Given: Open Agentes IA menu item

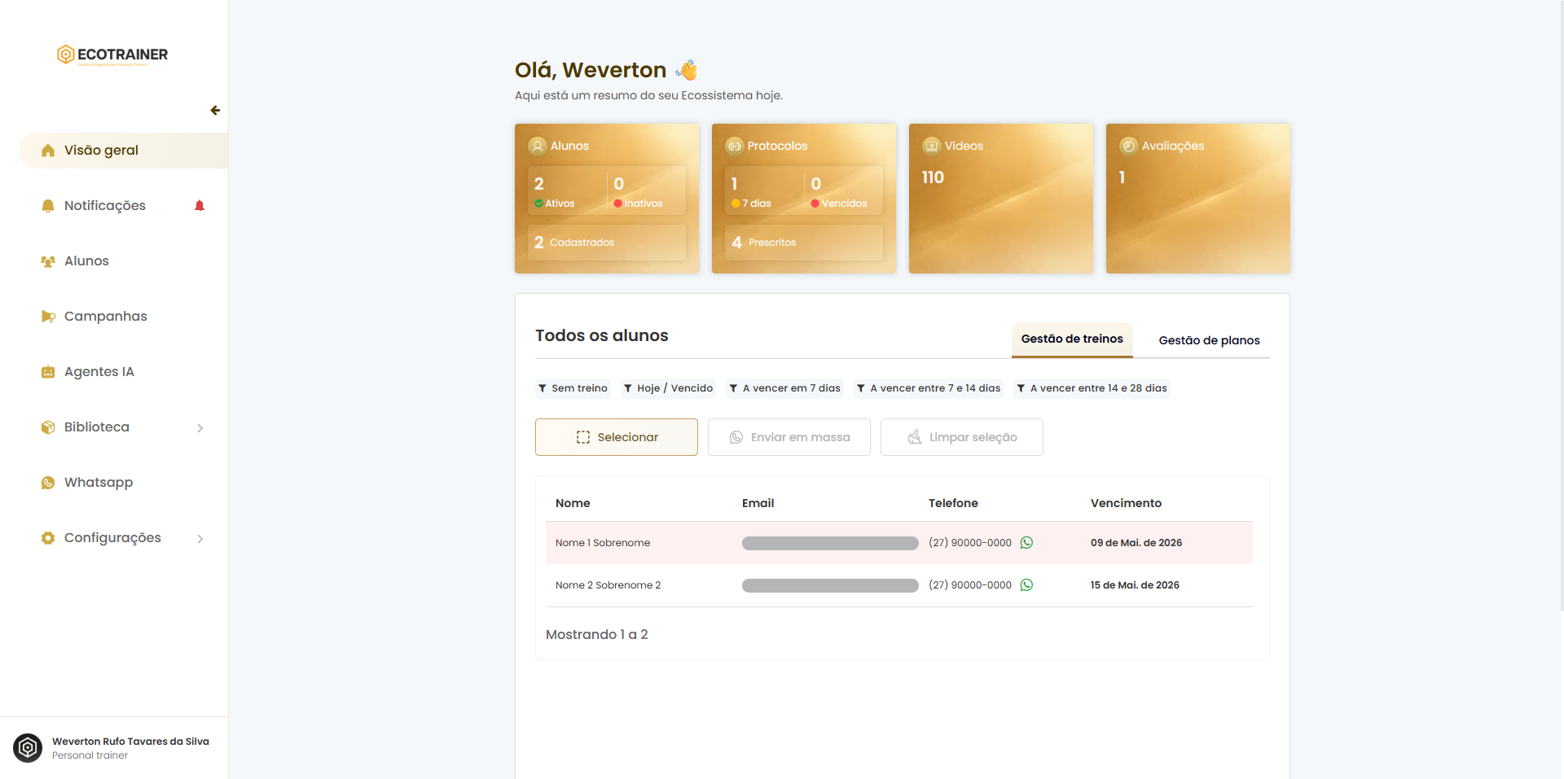Looking at the screenshot, I should (124, 372).
